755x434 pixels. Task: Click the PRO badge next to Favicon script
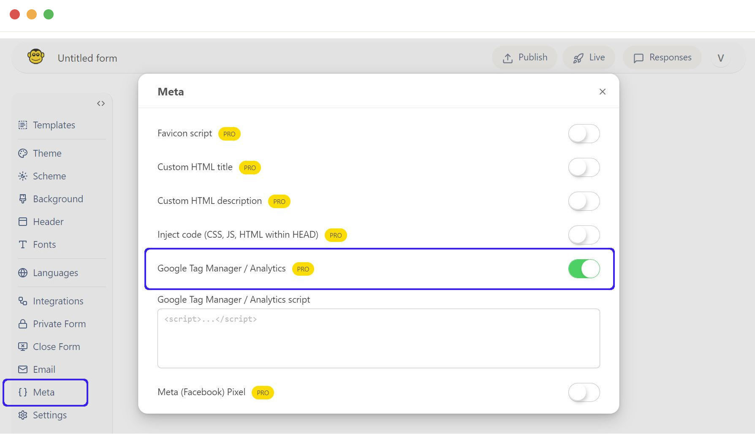tap(229, 134)
